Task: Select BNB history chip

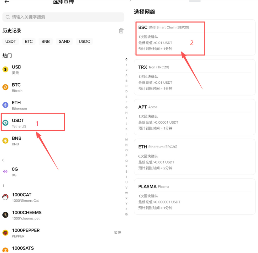Action: (x=46, y=41)
